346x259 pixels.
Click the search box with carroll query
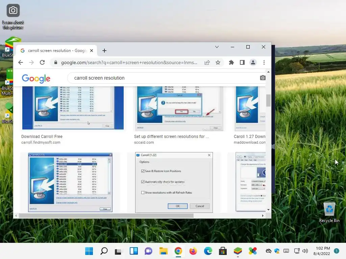(163, 78)
